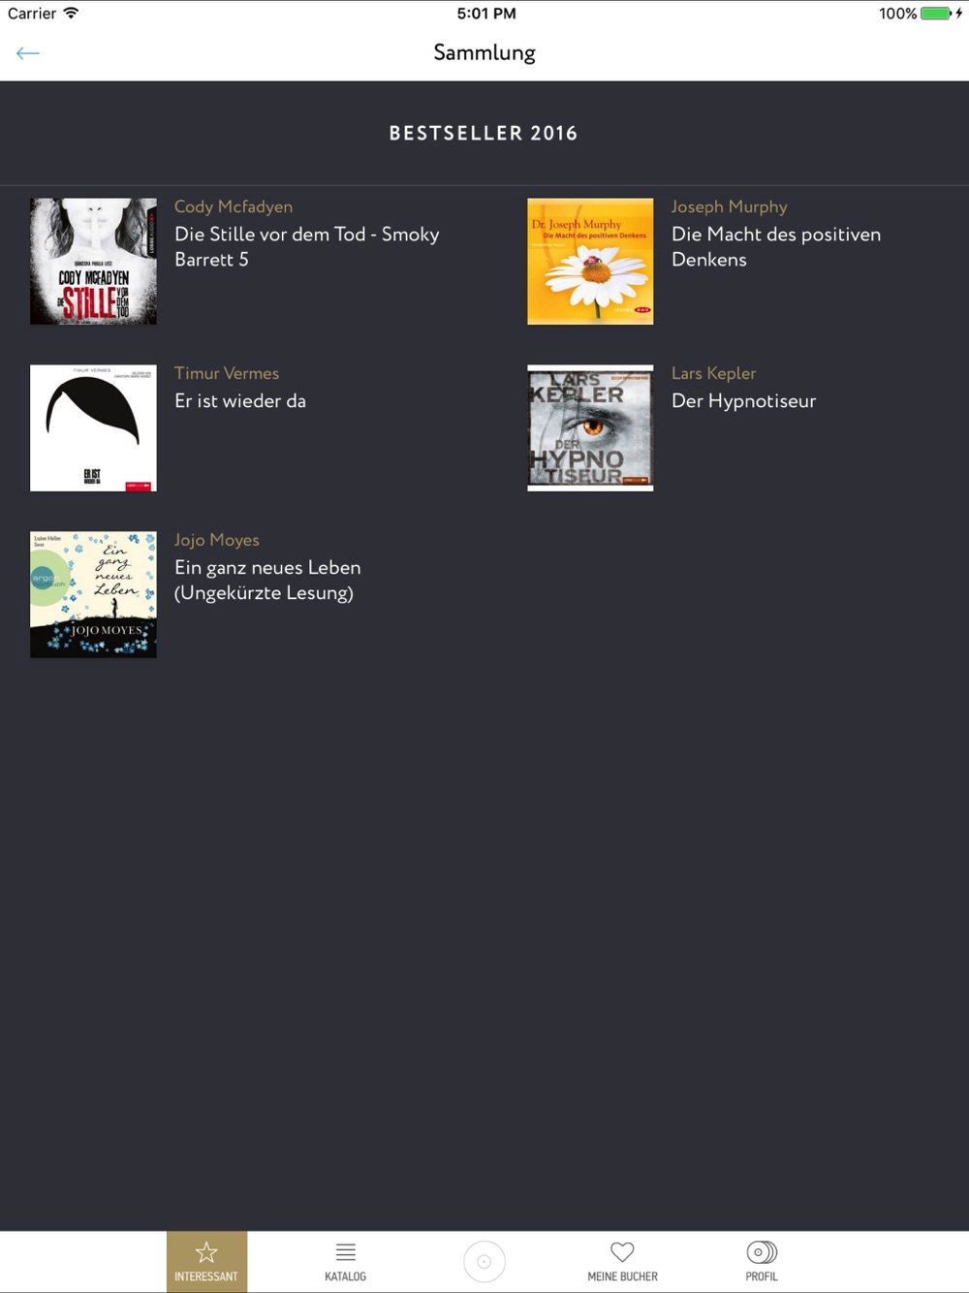Open Die Stille vor dem Tod cover

(x=93, y=262)
